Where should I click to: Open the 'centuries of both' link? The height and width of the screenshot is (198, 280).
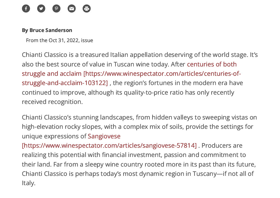coord(212,64)
